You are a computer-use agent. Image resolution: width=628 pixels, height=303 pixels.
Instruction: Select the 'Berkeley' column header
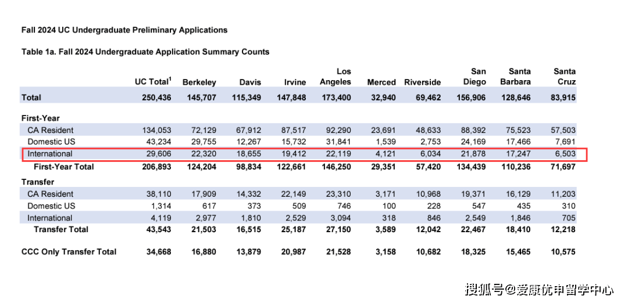click(199, 82)
